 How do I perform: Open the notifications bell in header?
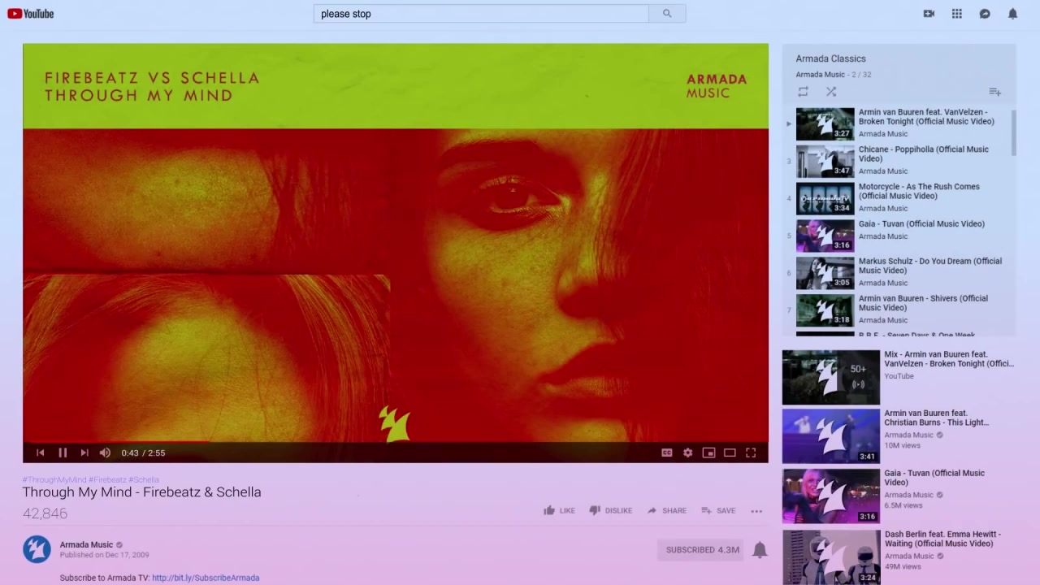[1012, 14]
